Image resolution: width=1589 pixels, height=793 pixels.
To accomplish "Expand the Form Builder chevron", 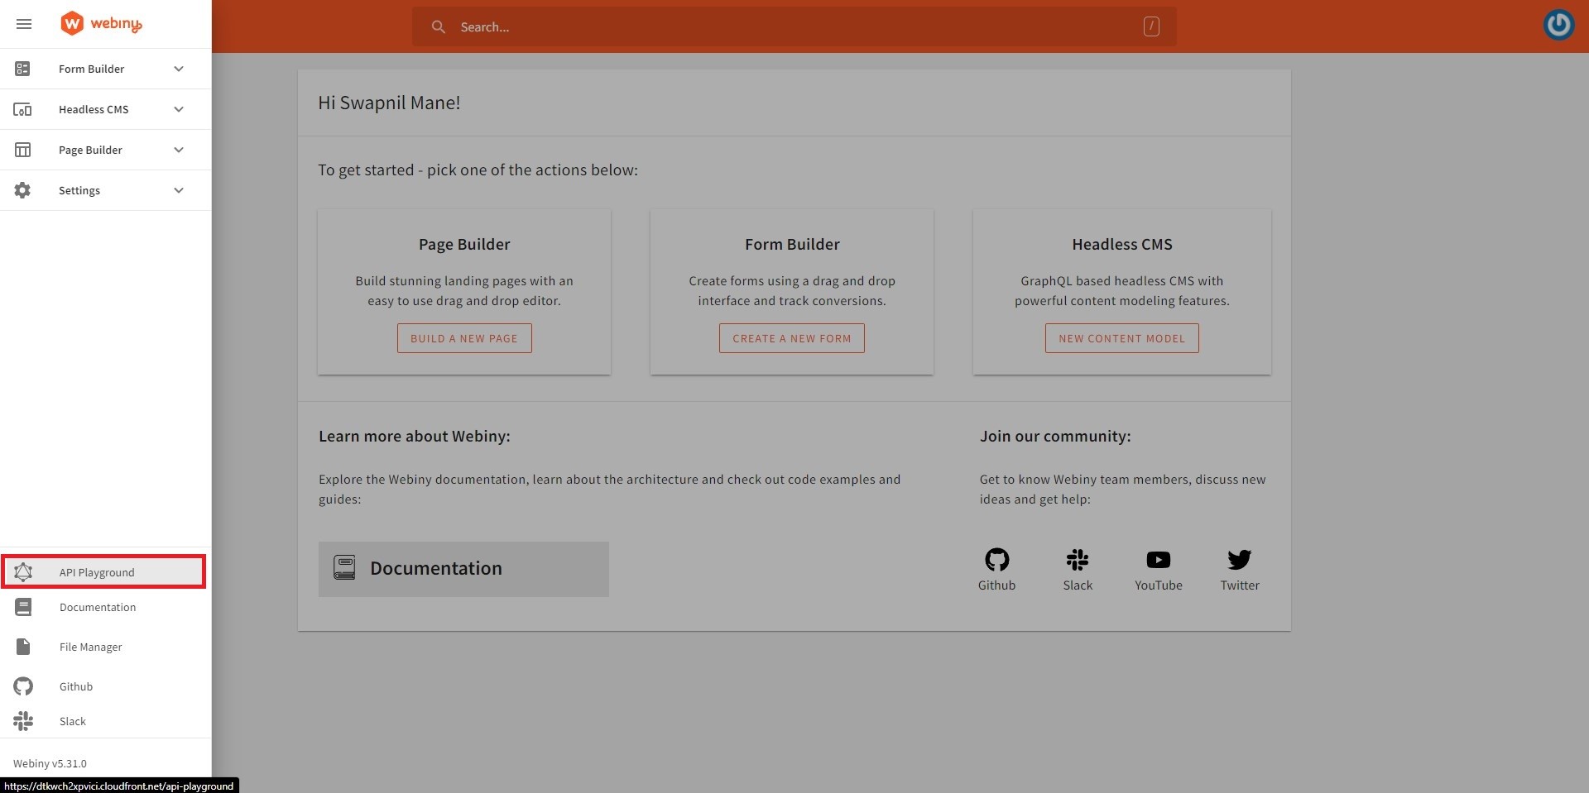I will tap(179, 69).
